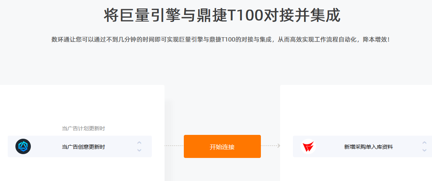Click up chevron beside 当广告创意更新时
Viewport: 432px width, 181px height.
[140, 143]
